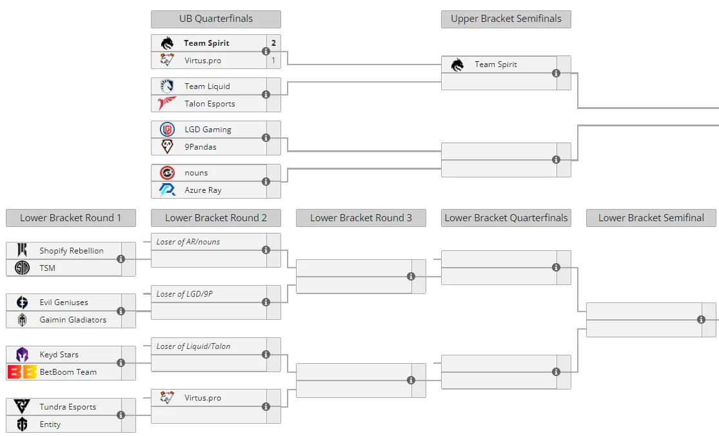Screen dimensions: 719x436
Task: Show info for Keyd Stars vs BetBoom Team
Action: [x=121, y=362]
